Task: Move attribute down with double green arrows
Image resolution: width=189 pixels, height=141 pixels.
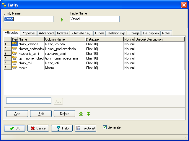Action: 88,114
